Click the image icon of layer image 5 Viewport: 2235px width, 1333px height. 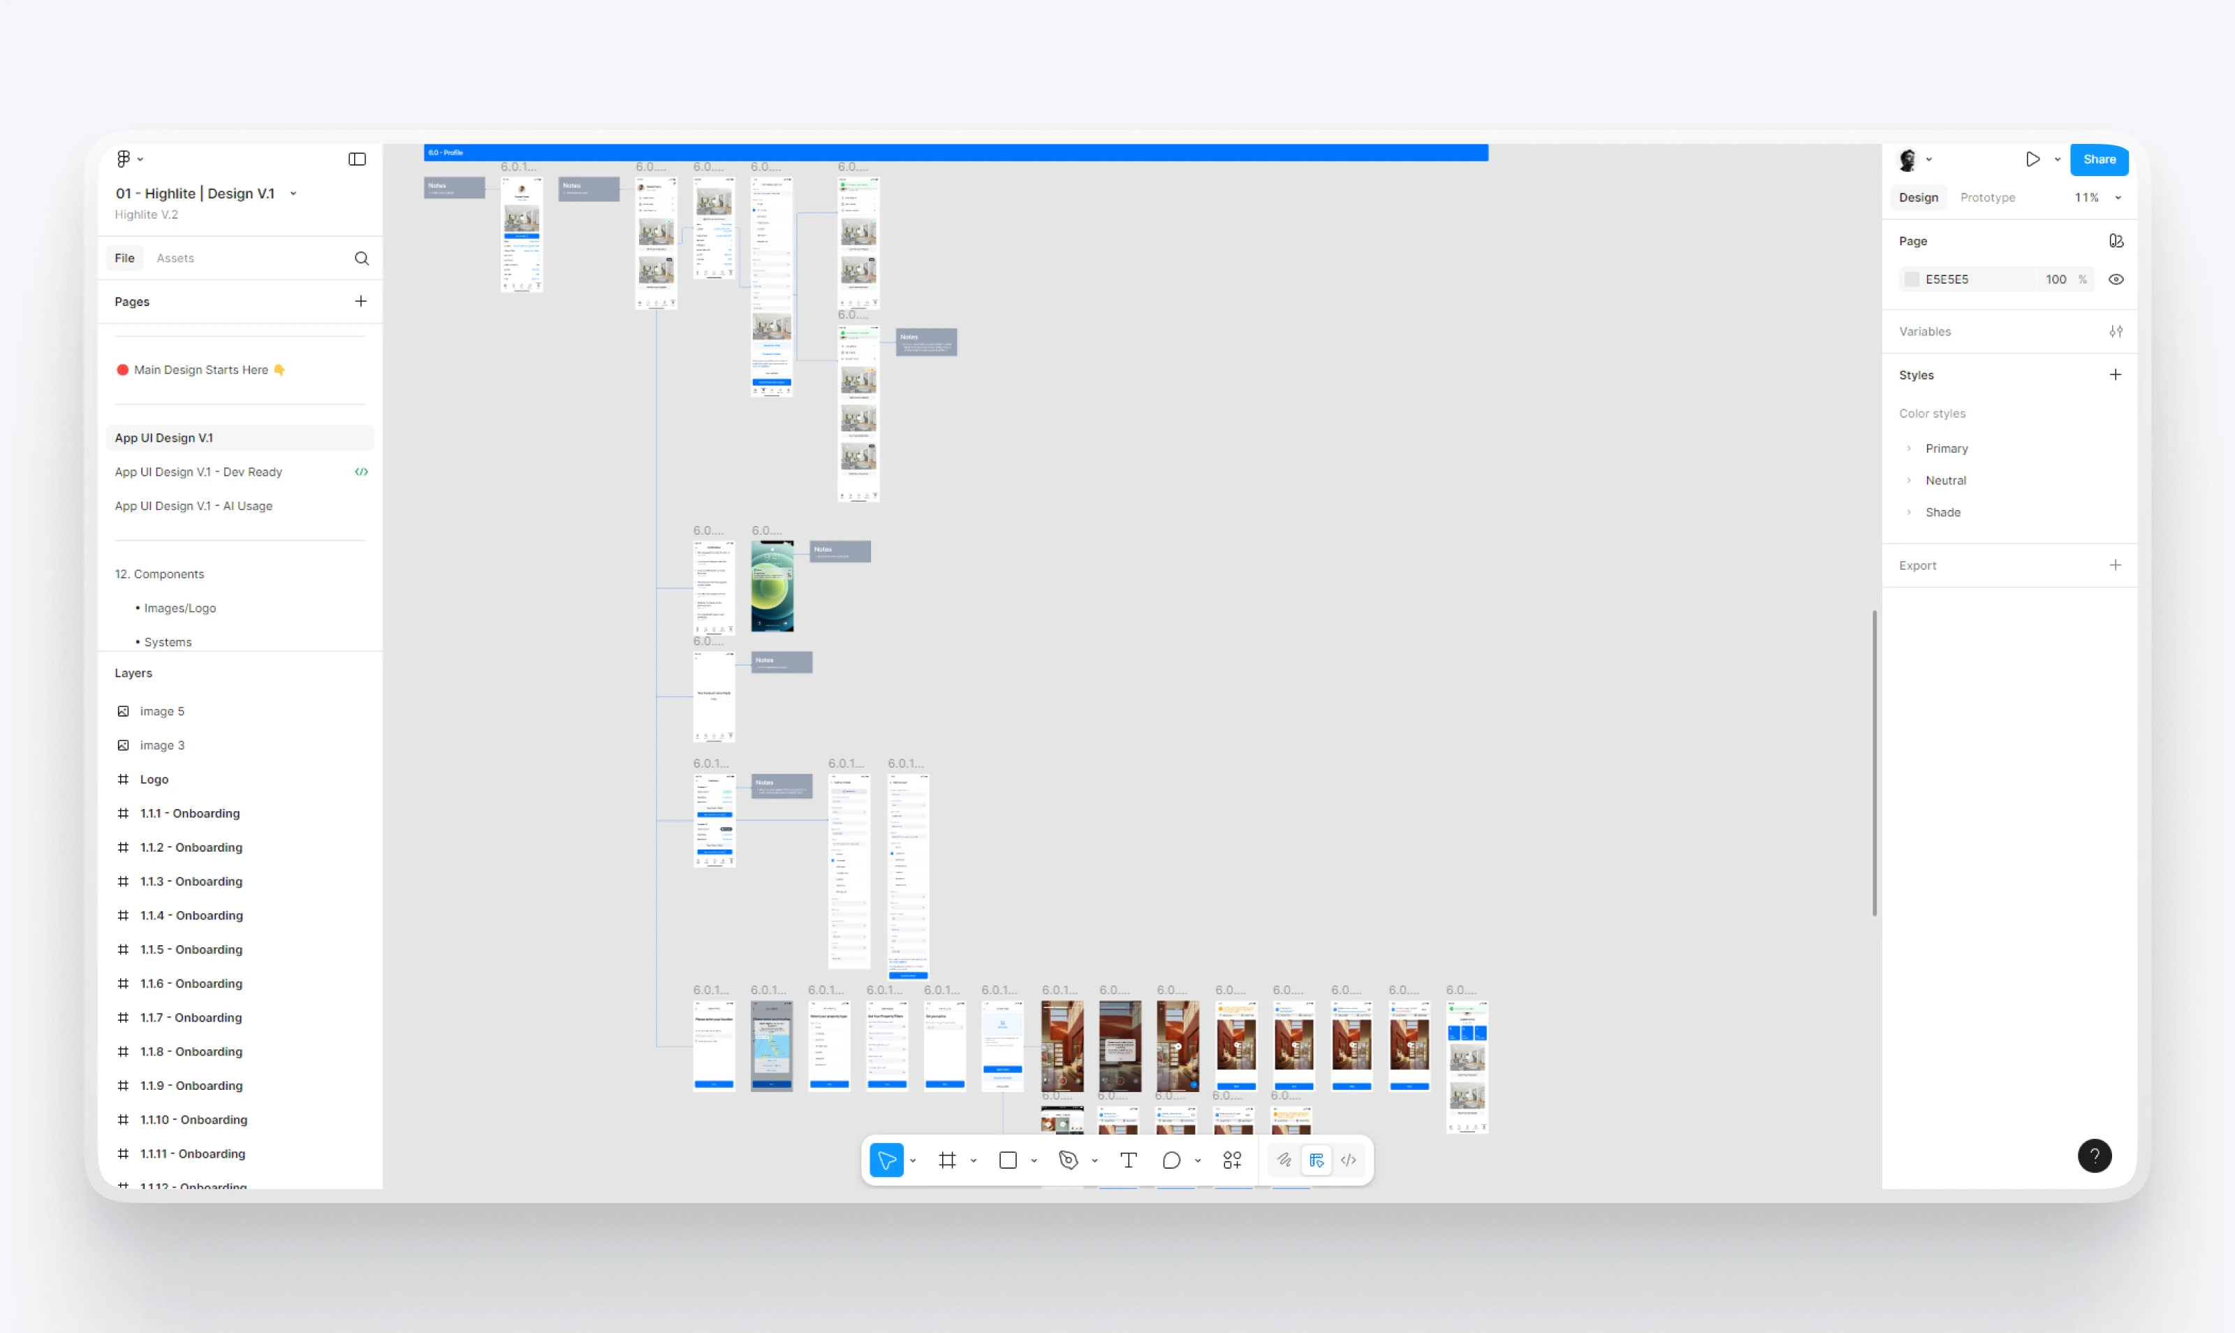pos(123,711)
